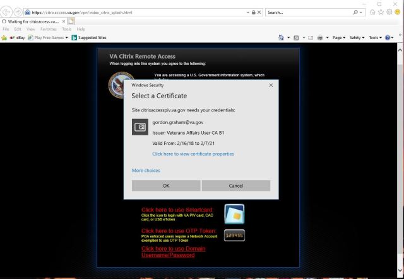This screenshot has height=279, width=404.
Task: Click More choices link
Action: click(145, 171)
